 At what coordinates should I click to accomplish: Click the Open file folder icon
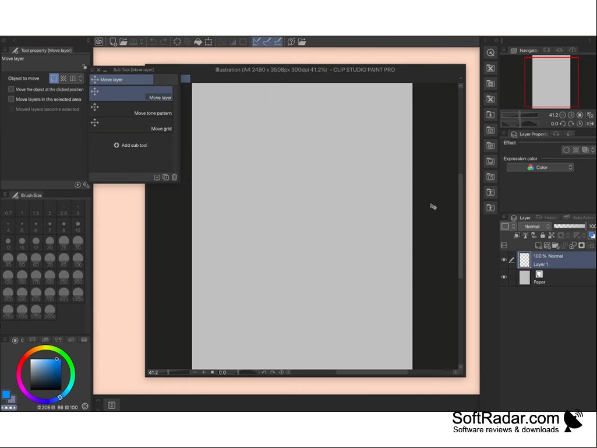tap(123, 41)
